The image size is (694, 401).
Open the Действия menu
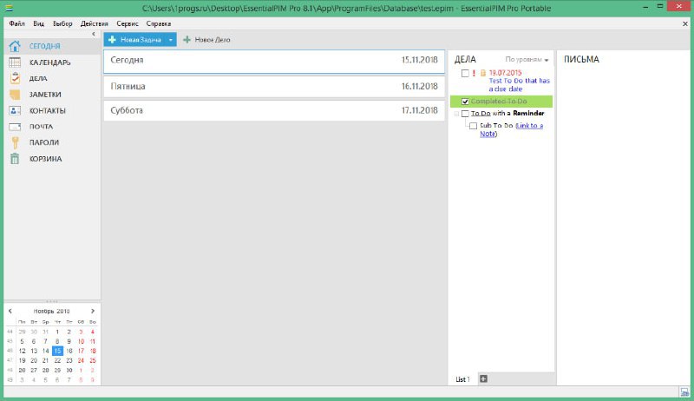[x=94, y=23]
